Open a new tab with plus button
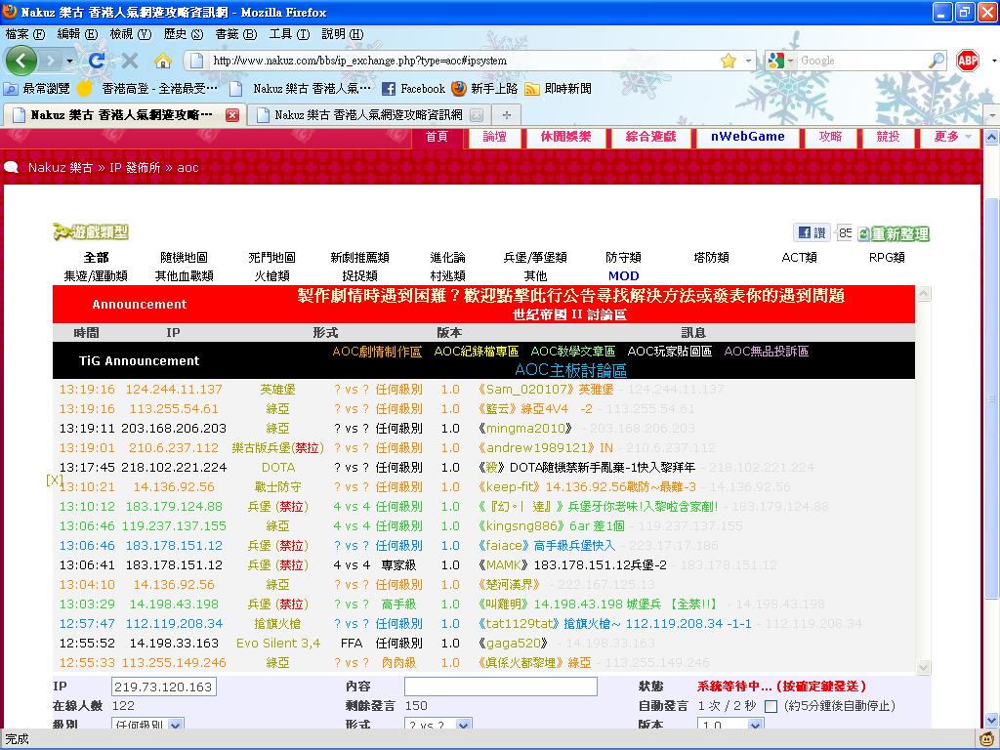Screen dimensions: 1000x750 [507, 115]
